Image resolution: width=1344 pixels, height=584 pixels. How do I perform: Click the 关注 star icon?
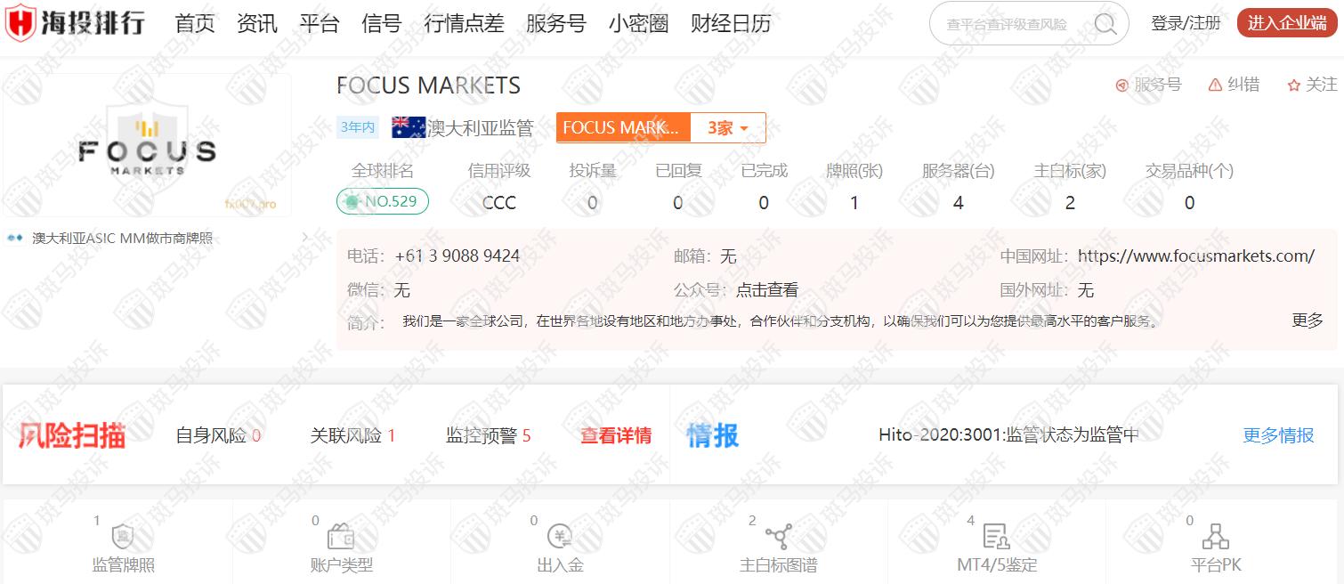[x=1294, y=85]
